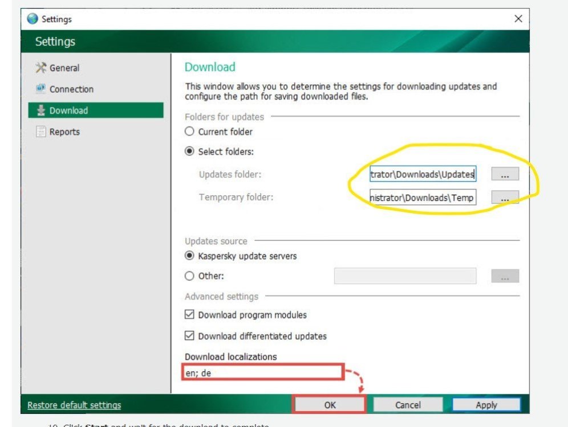Click the Updates folder: label

[x=230, y=174]
